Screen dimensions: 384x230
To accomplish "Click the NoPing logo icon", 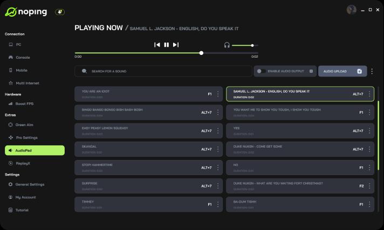I will click(x=11, y=12).
